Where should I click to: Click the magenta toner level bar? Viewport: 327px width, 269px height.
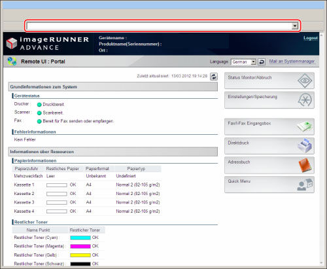[x=80, y=246]
